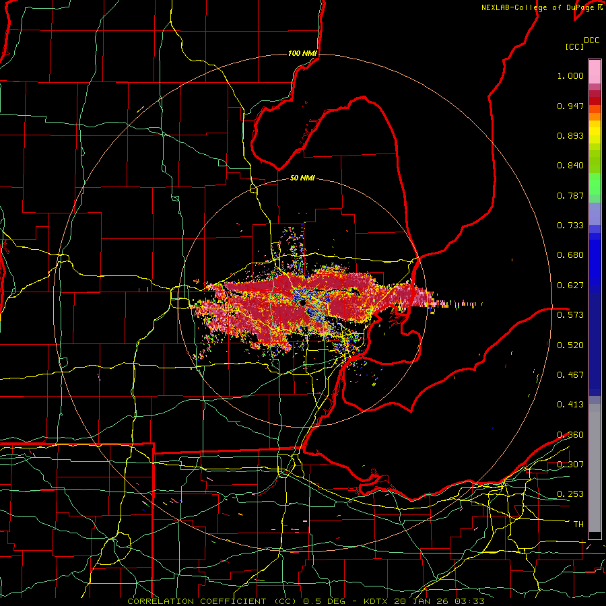Select the 0.573 scale value
Screen dimensions: 606x606
(570, 314)
